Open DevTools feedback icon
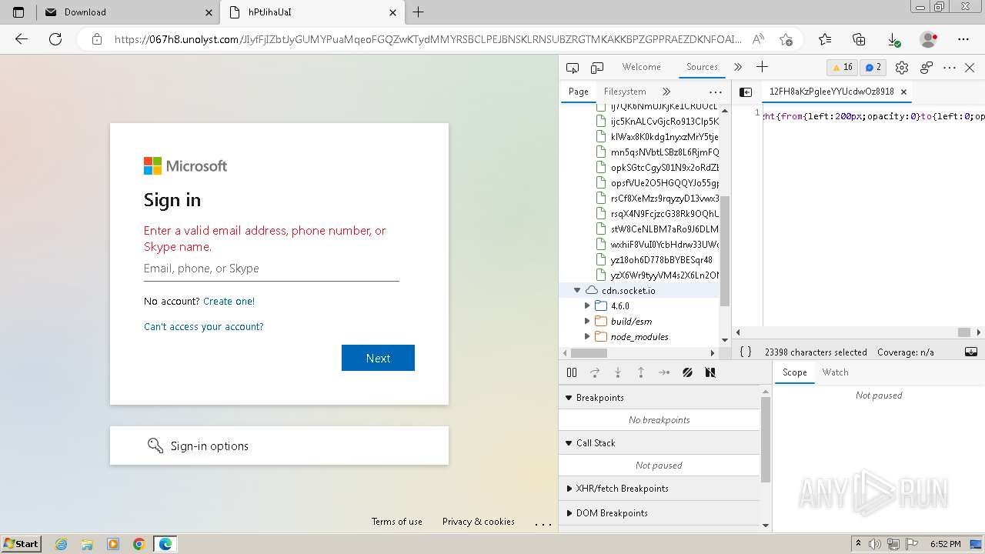 [x=927, y=68]
